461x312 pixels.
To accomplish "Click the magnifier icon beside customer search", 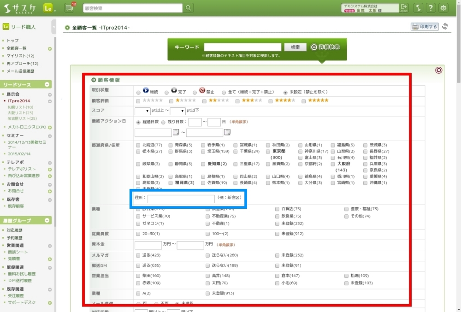I will (x=188, y=8).
